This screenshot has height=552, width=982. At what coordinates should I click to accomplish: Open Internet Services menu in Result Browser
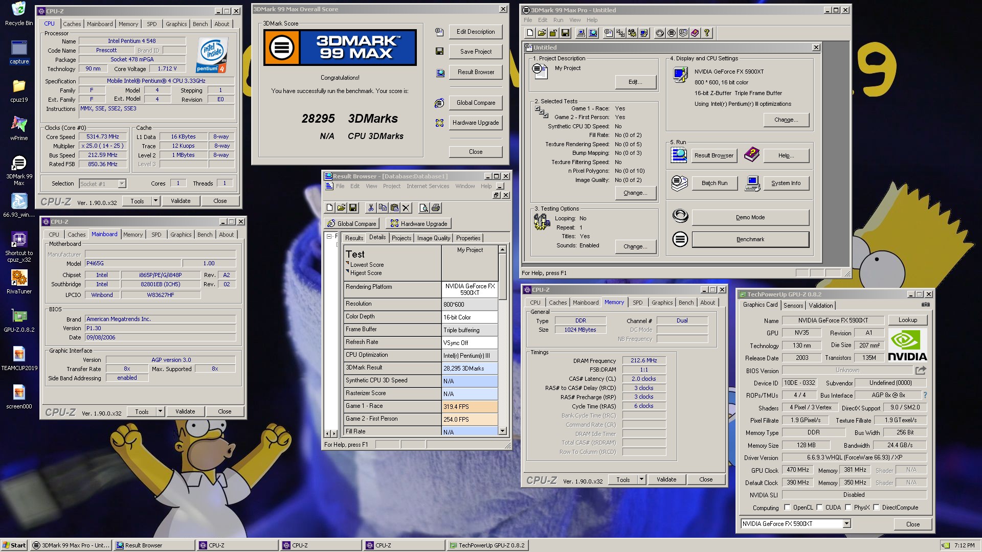point(428,186)
